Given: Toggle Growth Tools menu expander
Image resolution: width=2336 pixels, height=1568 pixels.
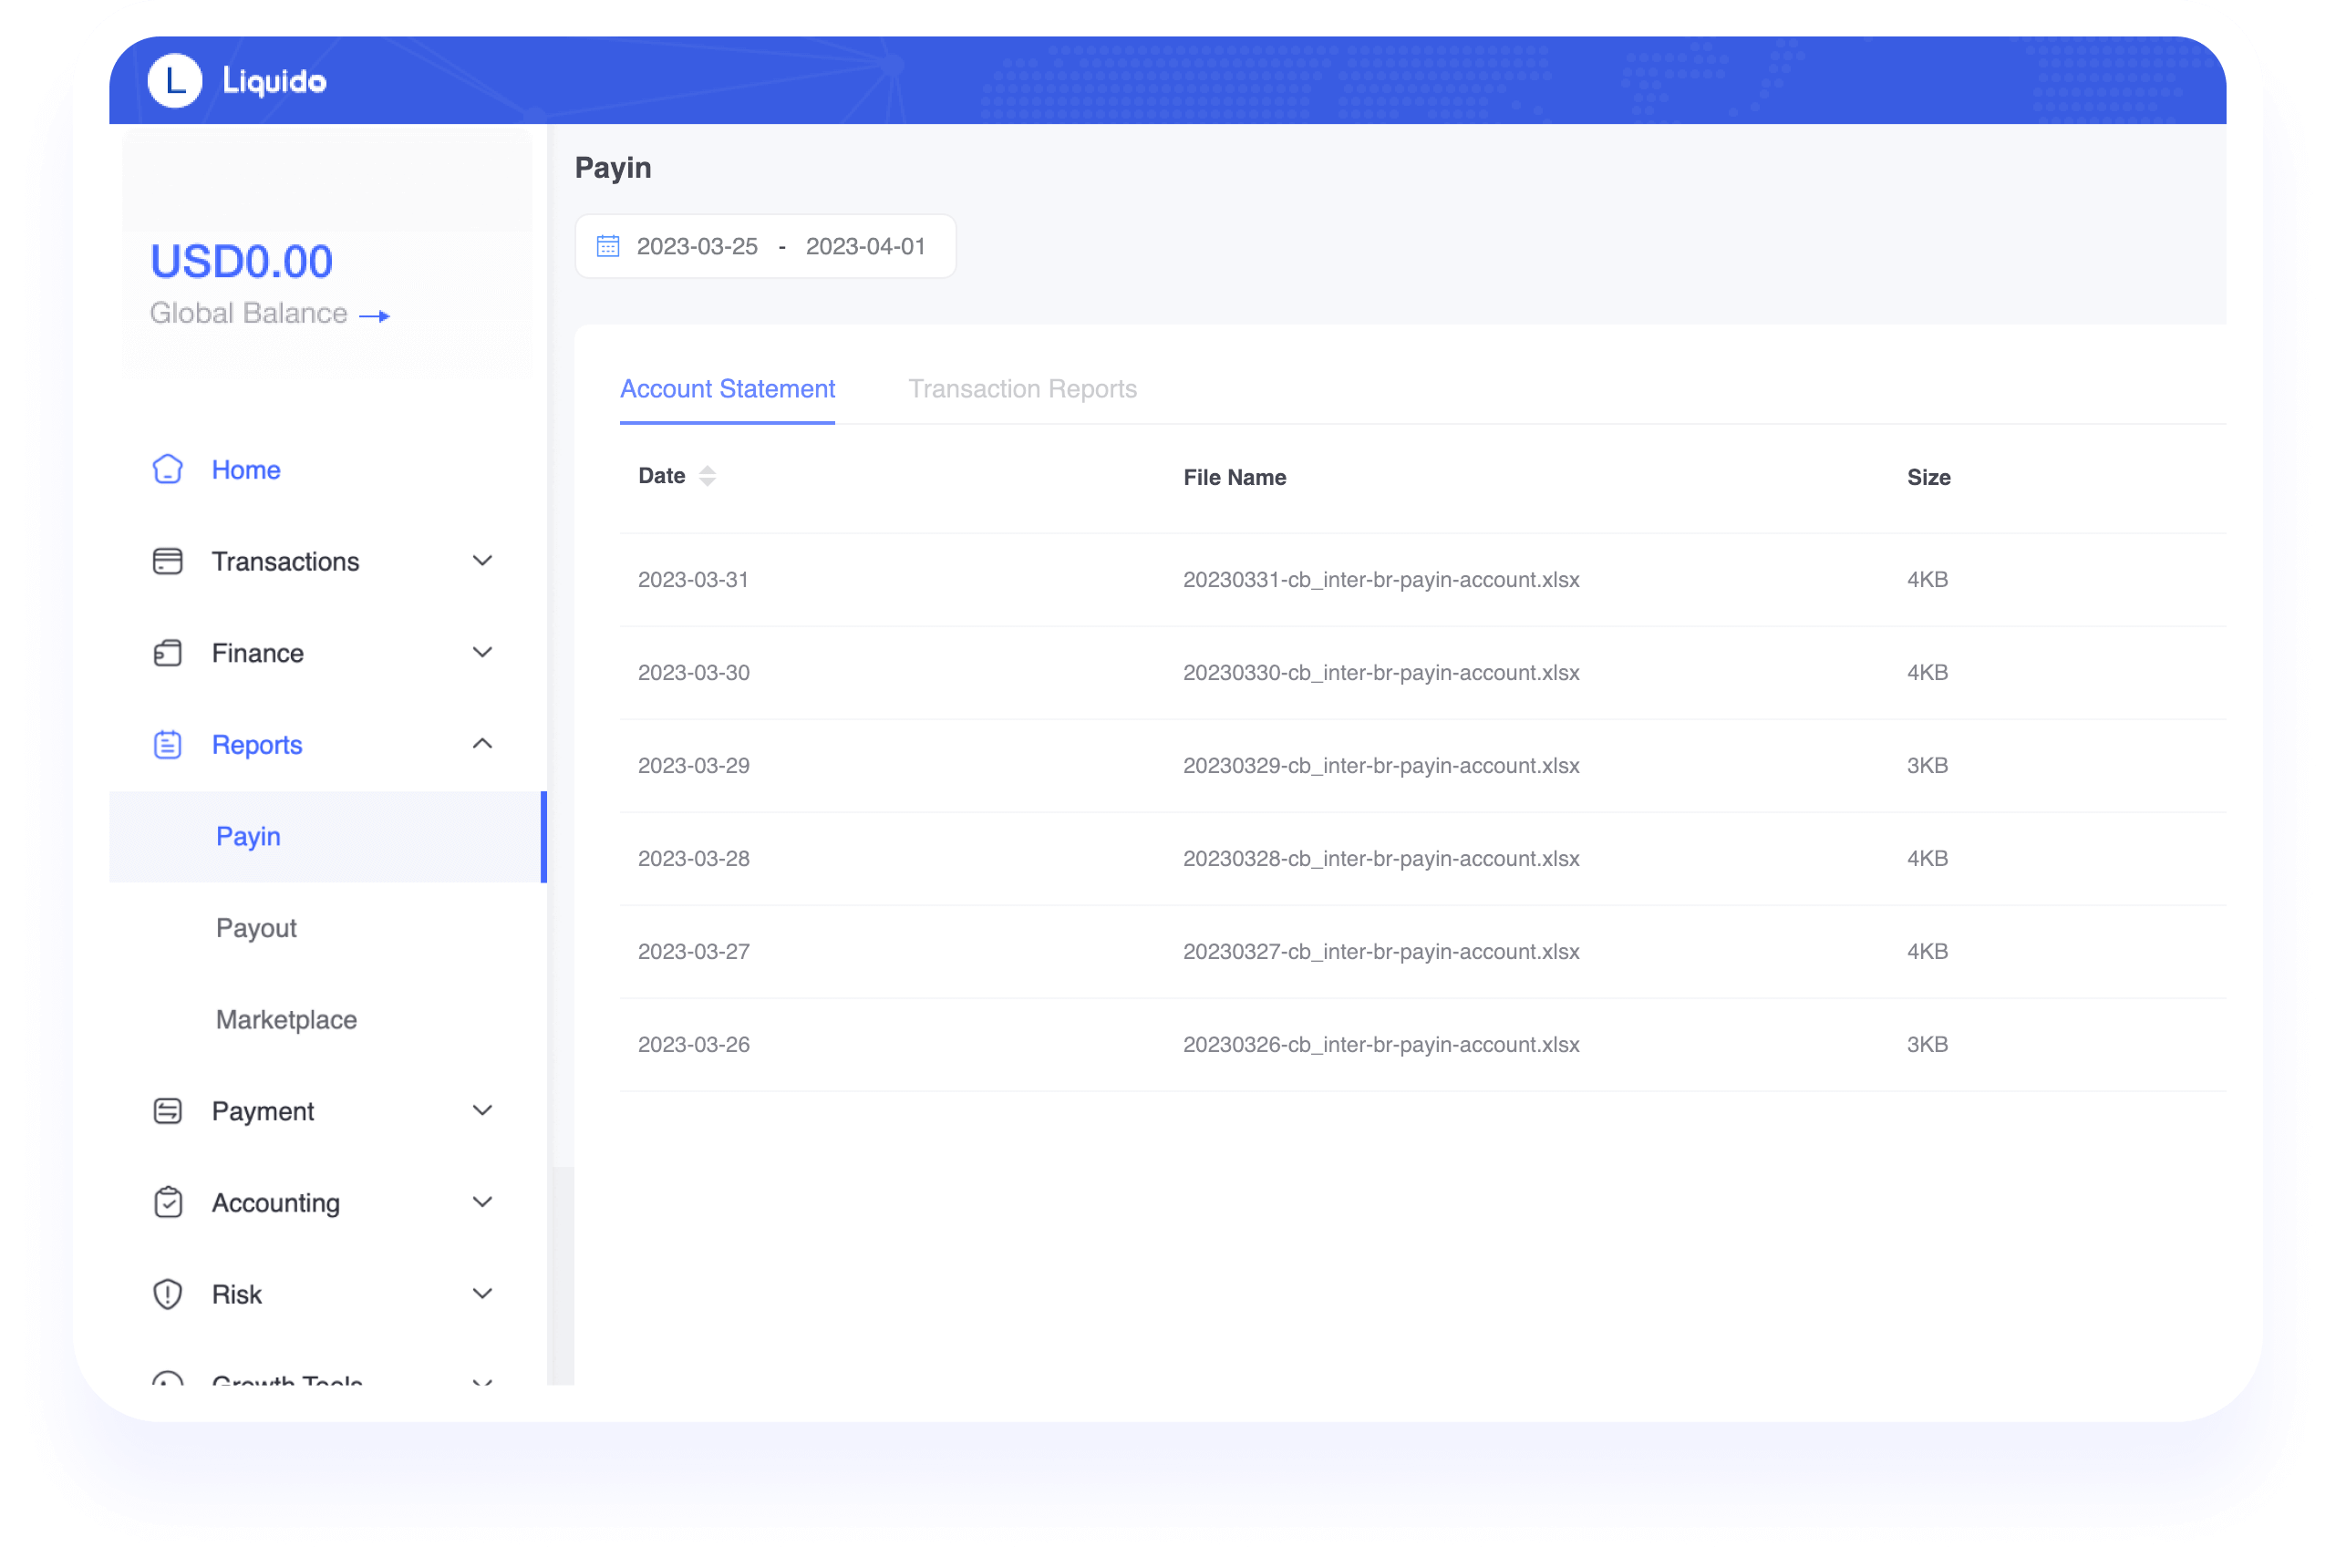Looking at the screenshot, I should pyautogui.click(x=485, y=1384).
